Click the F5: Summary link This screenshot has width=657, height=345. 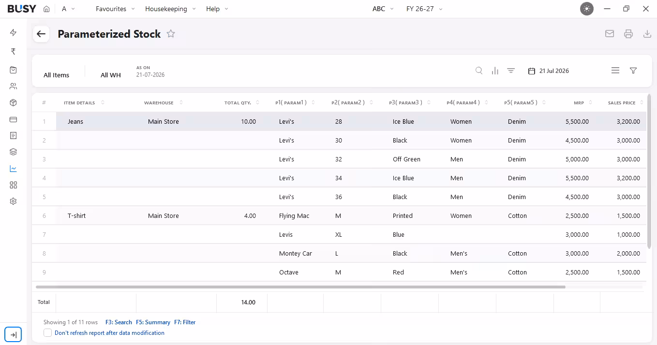click(x=153, y=322)
